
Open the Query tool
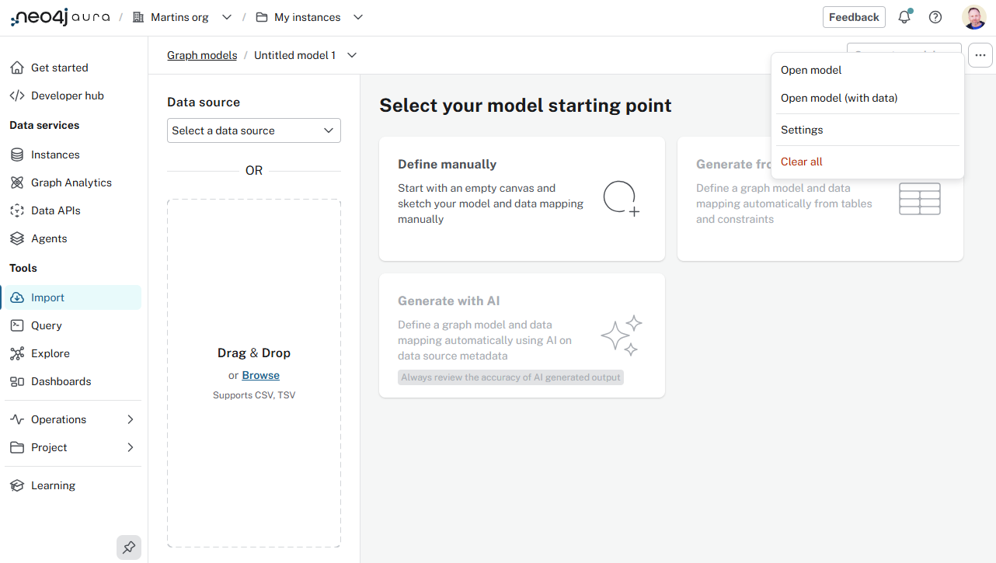tap(48, 325)
